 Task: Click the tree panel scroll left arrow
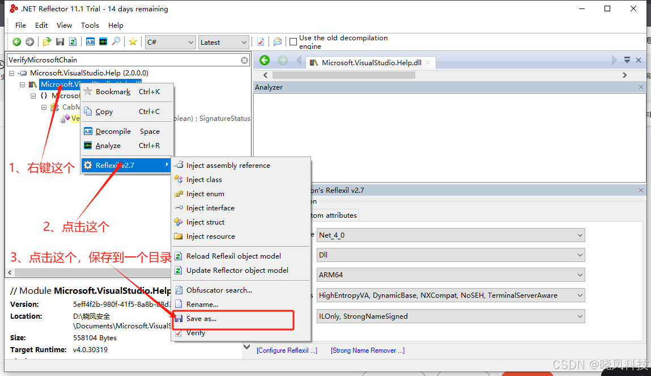click(10, 273)
